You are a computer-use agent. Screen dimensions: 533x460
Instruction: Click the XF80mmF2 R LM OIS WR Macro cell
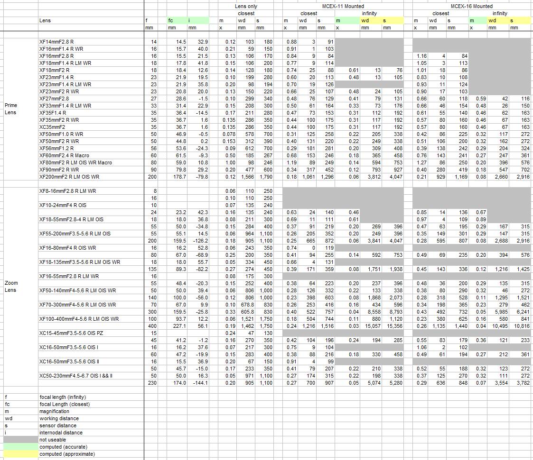tap(91, 163)
